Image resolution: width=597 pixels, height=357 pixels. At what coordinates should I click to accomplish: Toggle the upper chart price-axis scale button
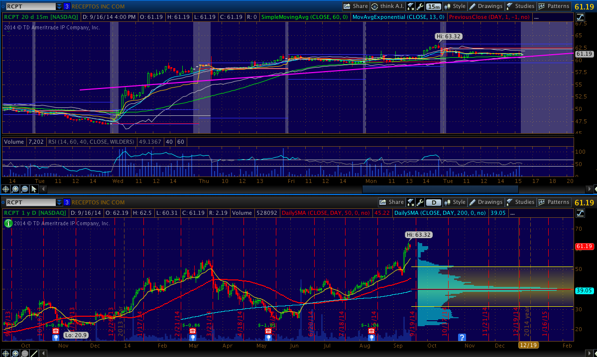click(x=581, y=17)
